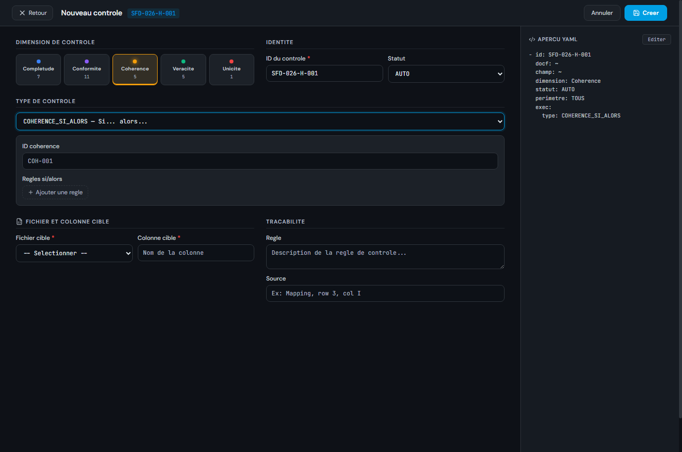This screenshot has height=452, width=682.
Task: Open the Statut AUTO dropdown
Action: (x=446, y=74)
